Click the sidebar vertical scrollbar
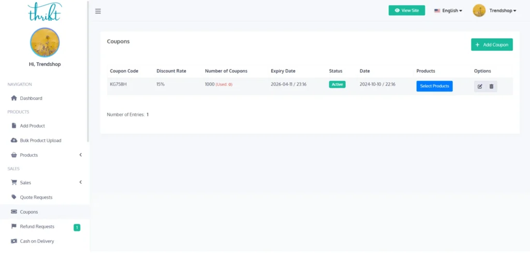The height and width of the screenshot is (253, 530). coord(88,72)
